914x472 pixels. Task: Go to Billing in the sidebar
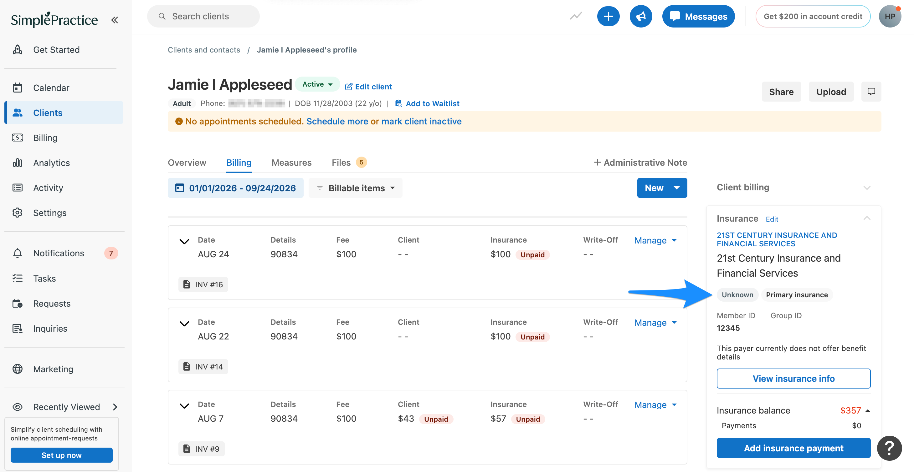tap(64, 138)
